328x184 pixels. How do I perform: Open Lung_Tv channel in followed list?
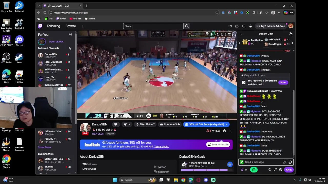pyautogui.click(x=54, y=79)
